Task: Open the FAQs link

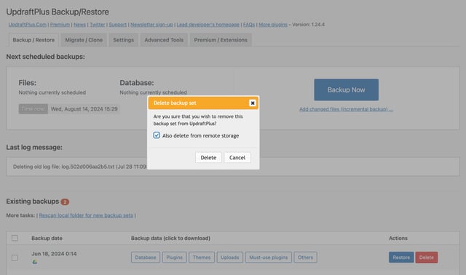Action: 249,25
